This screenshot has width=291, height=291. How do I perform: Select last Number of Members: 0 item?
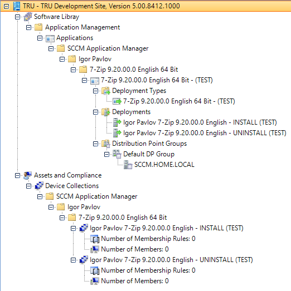coord(134,281)
